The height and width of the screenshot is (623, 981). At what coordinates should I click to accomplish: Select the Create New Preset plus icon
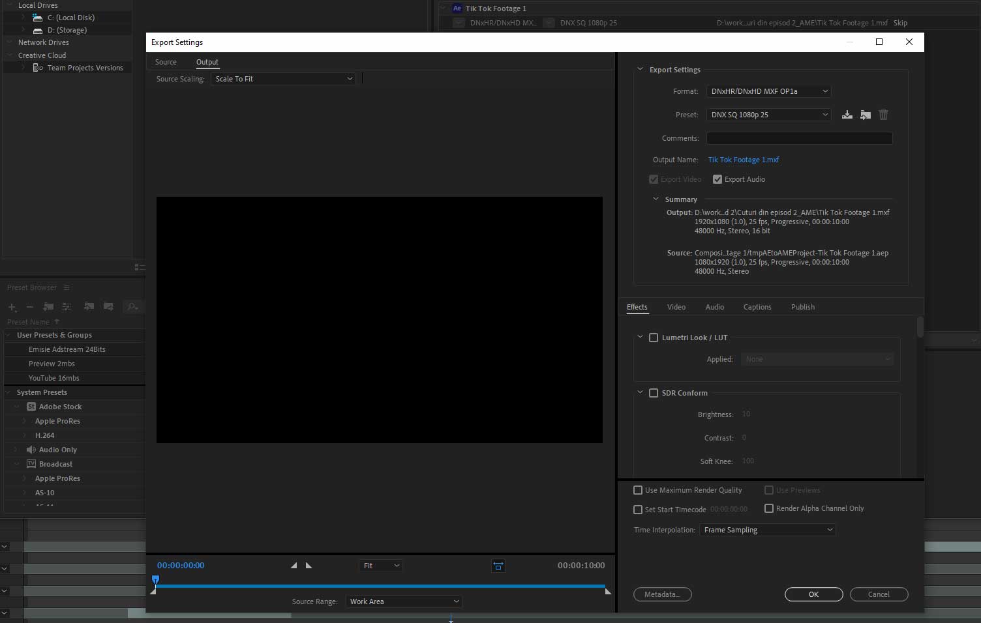[x=12, y=306]
